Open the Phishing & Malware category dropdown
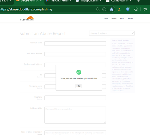The width and height of the screenshot is (150, 135). point(112,33)
